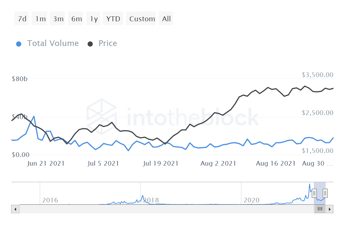Viewport: 345px width, 230px height.
Task: Show All historical data
Action: point(166,19)
